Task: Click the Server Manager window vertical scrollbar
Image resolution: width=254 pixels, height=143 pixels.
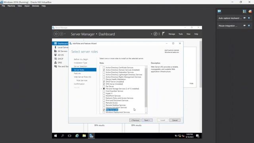Action: [x=201, y=64]
